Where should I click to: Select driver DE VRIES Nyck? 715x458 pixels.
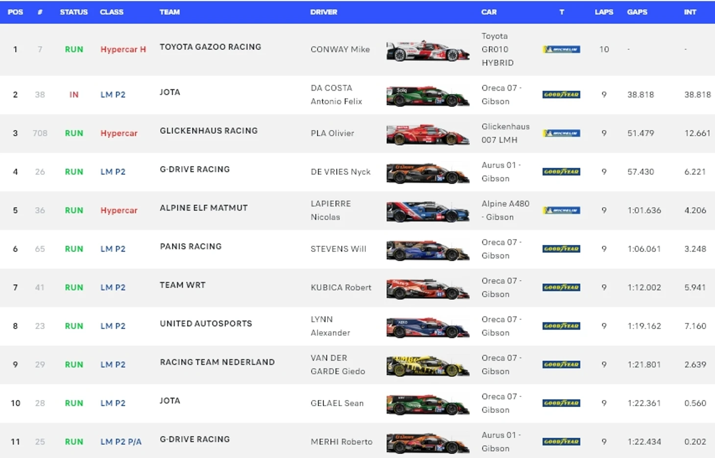click(x=340, y=172)
